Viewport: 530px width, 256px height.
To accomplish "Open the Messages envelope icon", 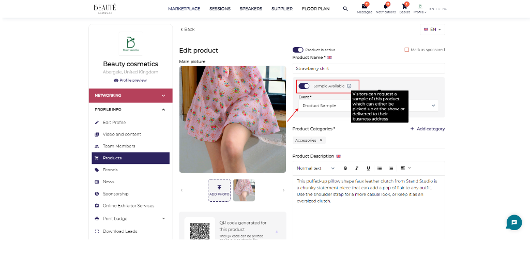I will [x=365, y=6].
